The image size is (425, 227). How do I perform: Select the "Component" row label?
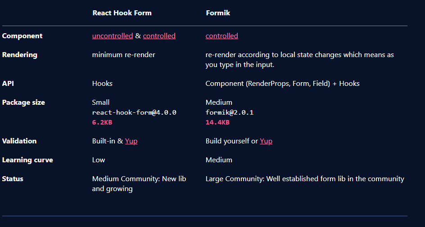click(x=22, y=36)
